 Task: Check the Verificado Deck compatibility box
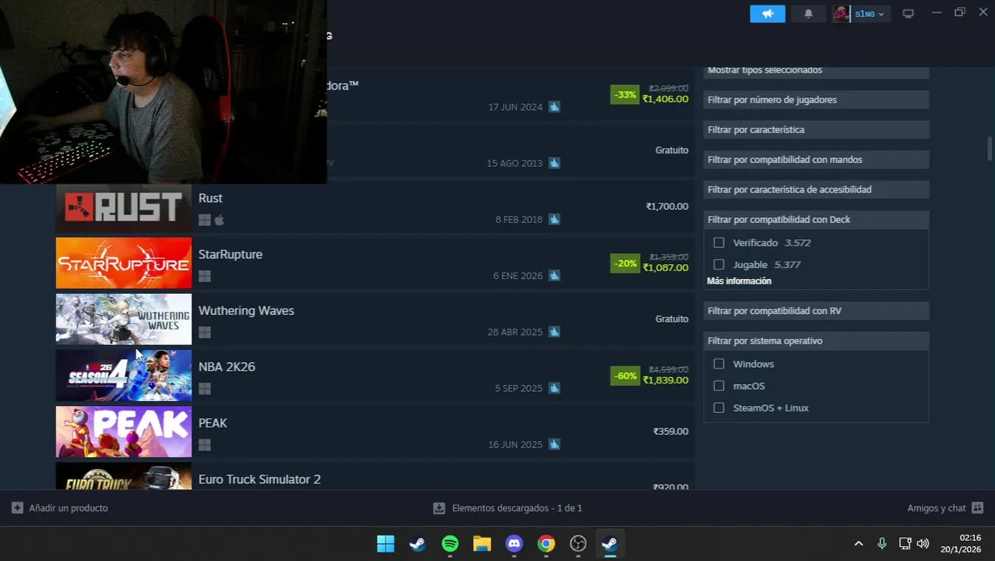tap(719, 242)
